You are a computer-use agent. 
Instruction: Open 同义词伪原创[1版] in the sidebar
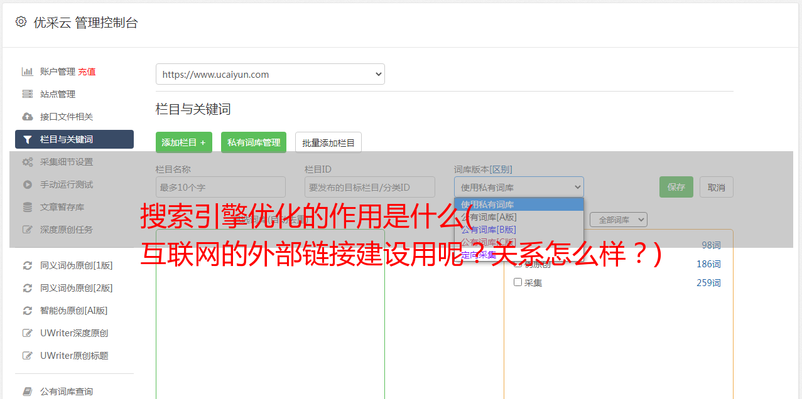(77, 265)
